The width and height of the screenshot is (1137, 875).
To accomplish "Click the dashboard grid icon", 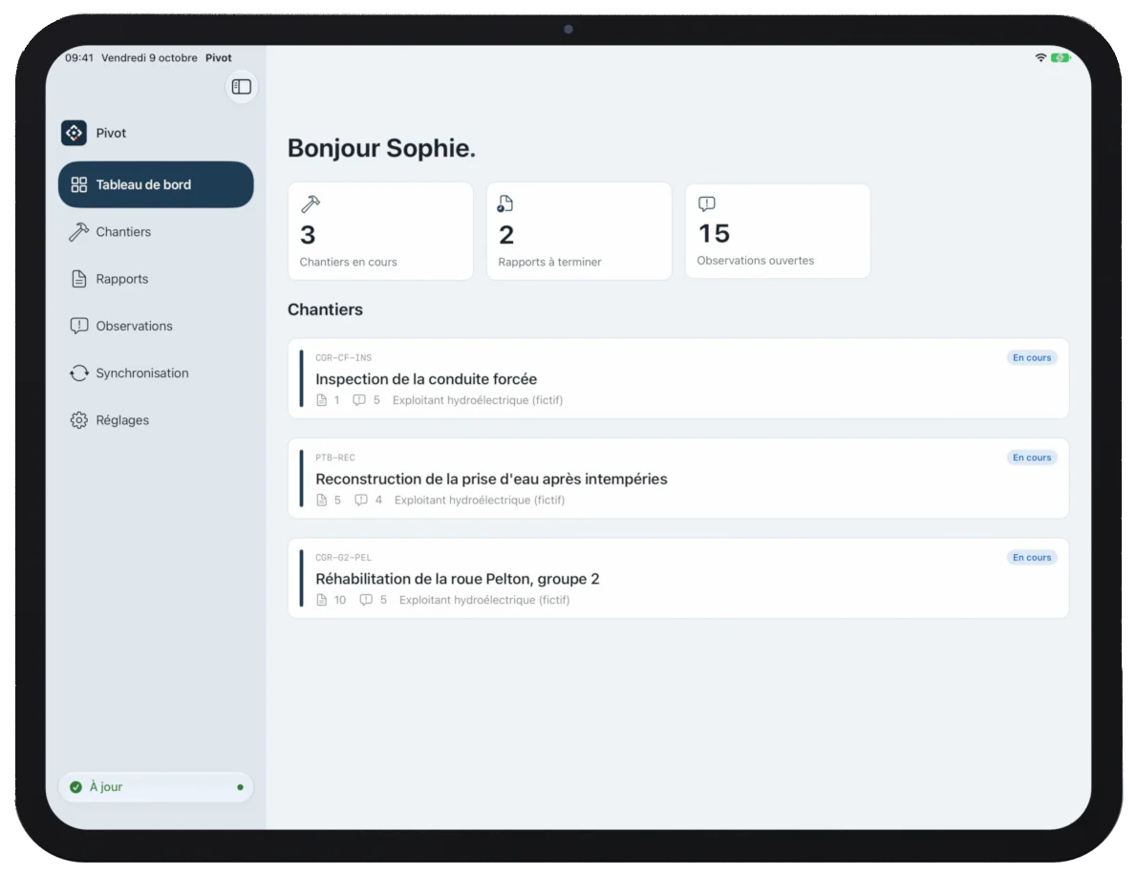I will tap(79, 185).
